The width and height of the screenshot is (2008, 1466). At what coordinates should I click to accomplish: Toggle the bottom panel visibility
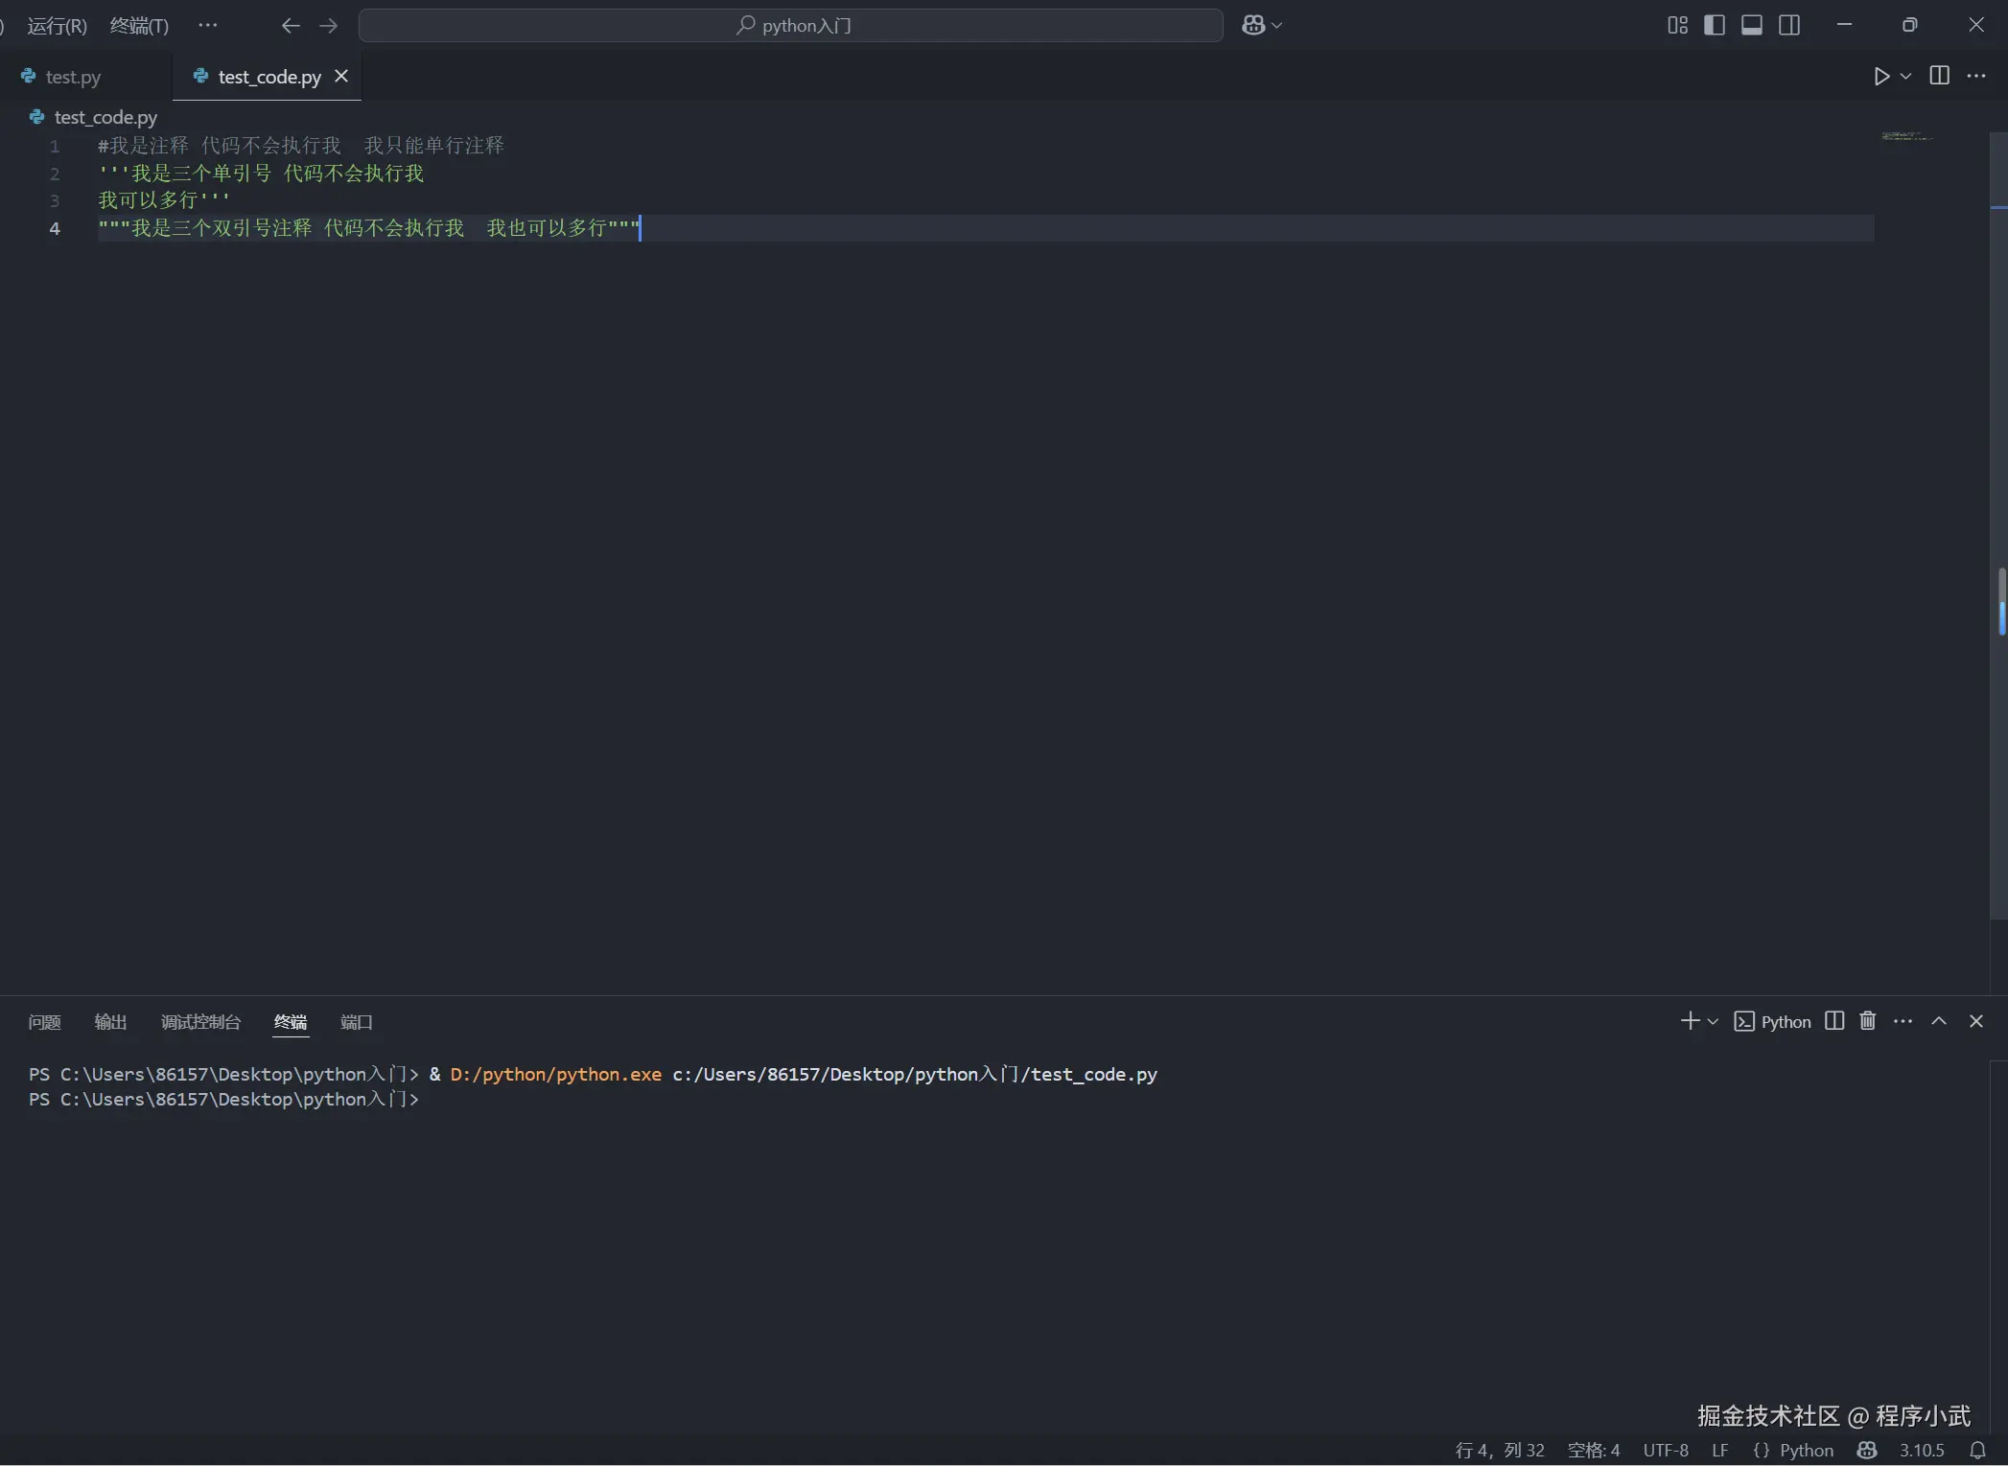(1751, 26)
